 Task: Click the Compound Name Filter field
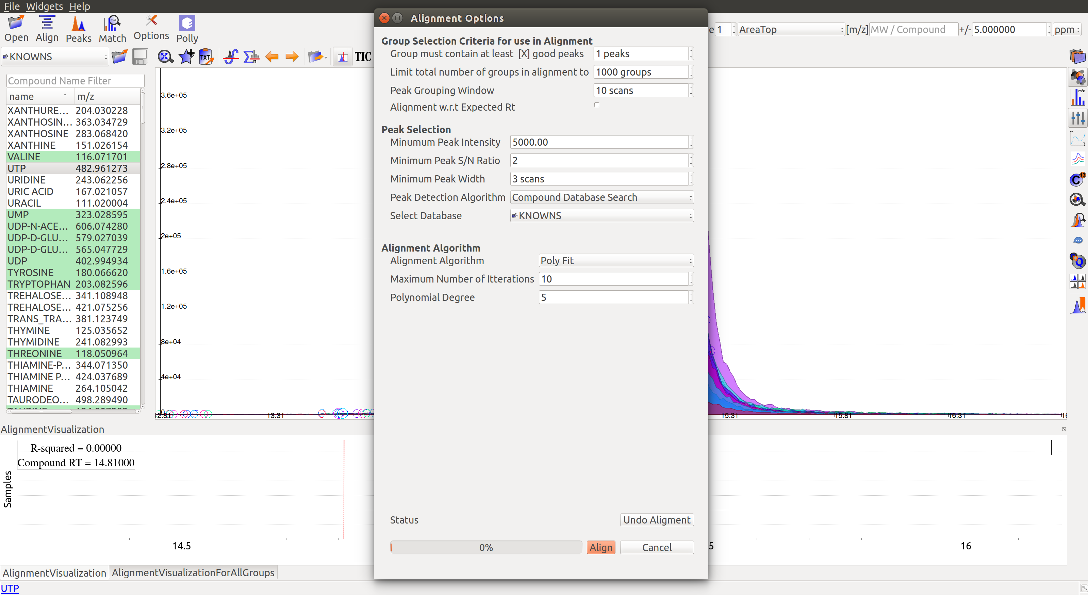(x=75, y=81)
